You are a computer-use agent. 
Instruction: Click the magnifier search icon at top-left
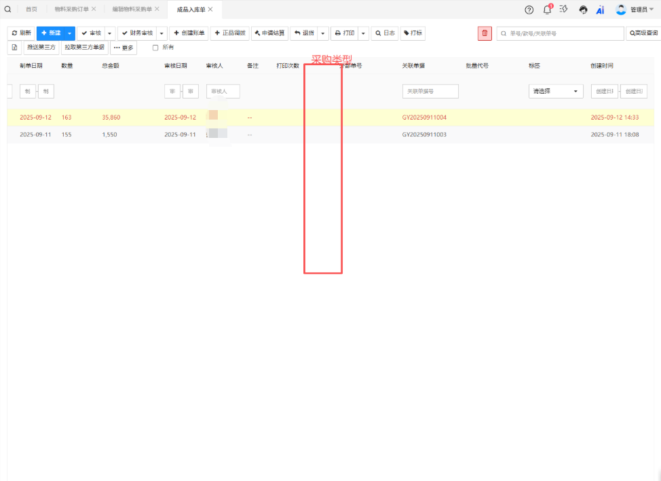point(7,9)
